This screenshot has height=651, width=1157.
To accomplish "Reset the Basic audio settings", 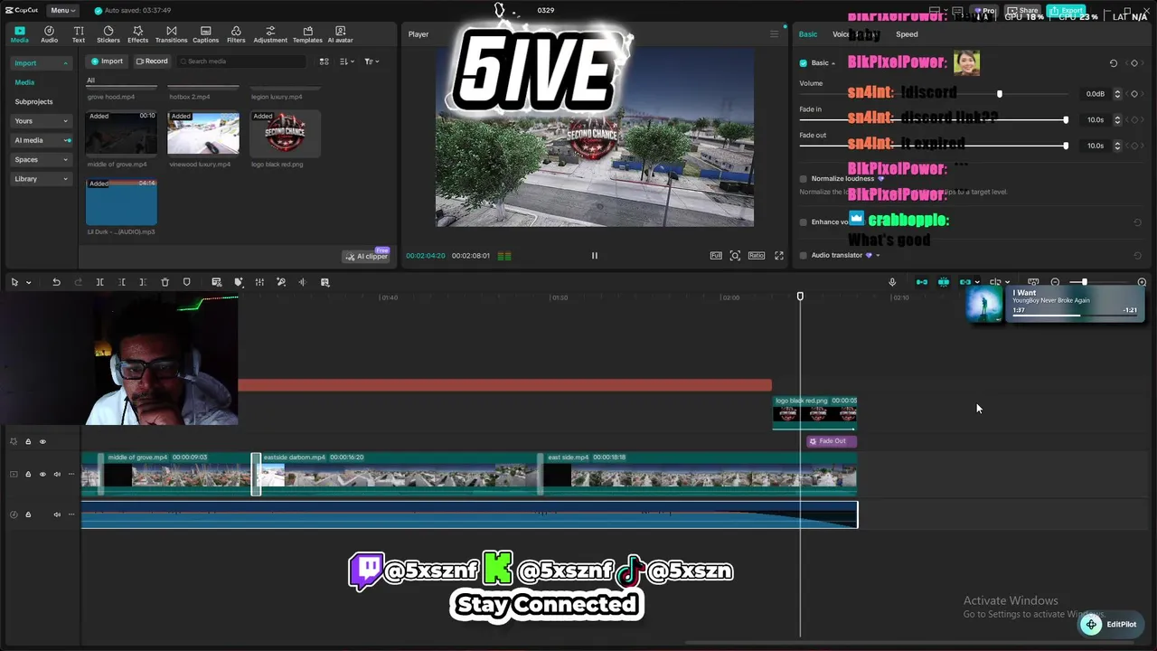I will point(1113,63).
